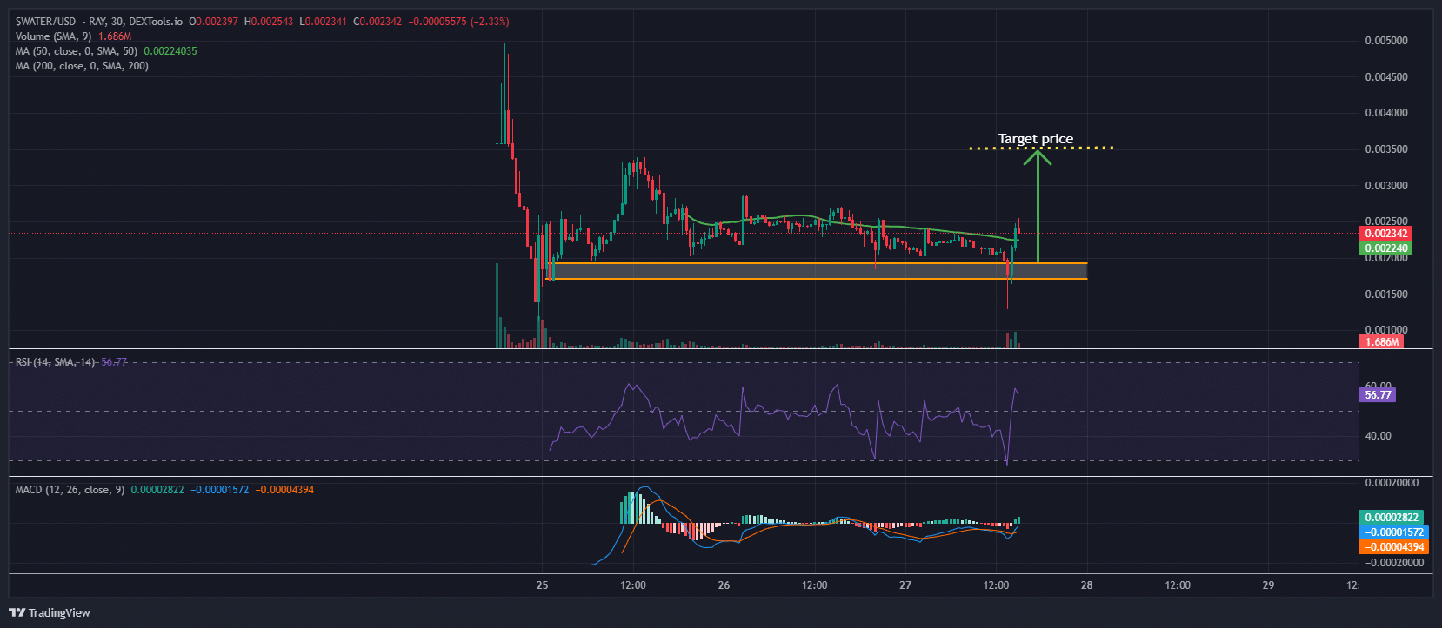Click the Target price text label
This screenshot has width=1442, height=628.
coord(1036,139)
